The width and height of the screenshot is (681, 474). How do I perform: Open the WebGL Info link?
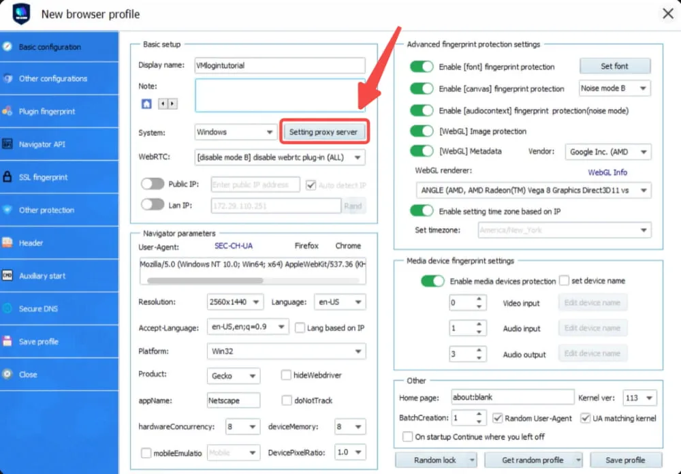point(607,172)
